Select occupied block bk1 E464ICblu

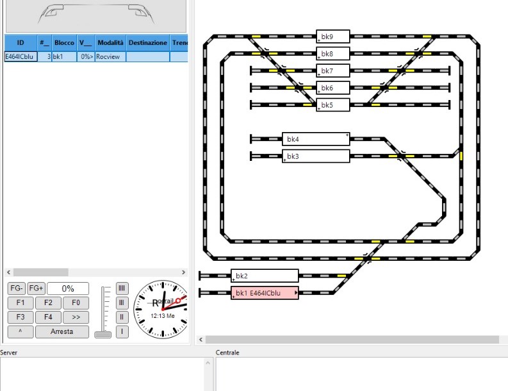[x=265, y=293]
